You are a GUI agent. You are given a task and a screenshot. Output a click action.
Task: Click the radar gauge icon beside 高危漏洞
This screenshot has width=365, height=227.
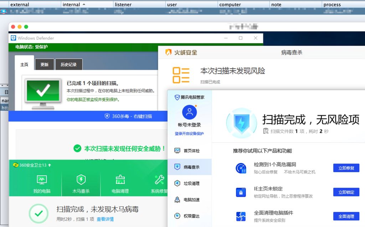click(241, 168)
